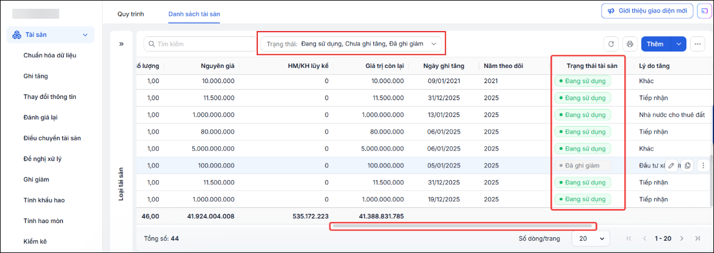Click the Tài sản module icon
Viewport: 714px width, 253px height.
pyautogui.click(x=16, y=35)
